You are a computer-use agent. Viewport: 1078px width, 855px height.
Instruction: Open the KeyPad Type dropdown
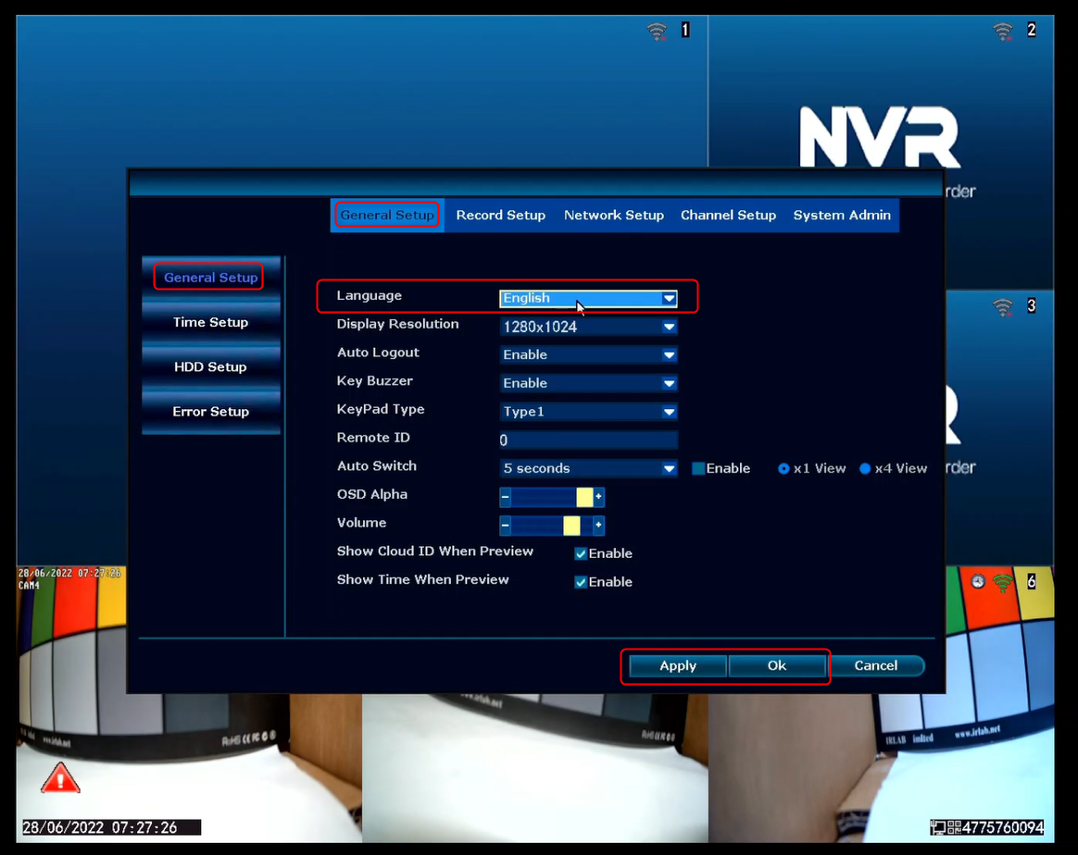click(588, 412)
